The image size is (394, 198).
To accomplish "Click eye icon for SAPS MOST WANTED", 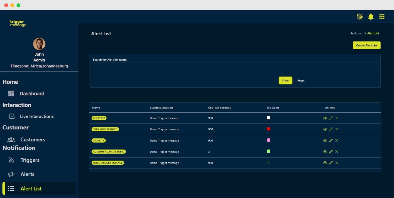I will point(325,129).
